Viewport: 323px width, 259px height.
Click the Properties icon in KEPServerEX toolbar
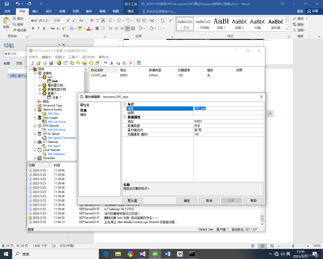(x=97, y=63)
